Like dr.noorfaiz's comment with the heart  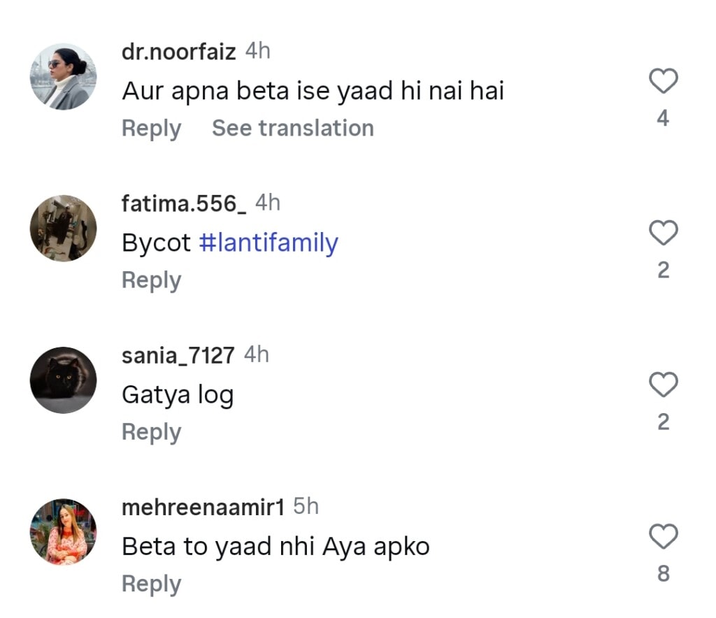coord(663,81)
